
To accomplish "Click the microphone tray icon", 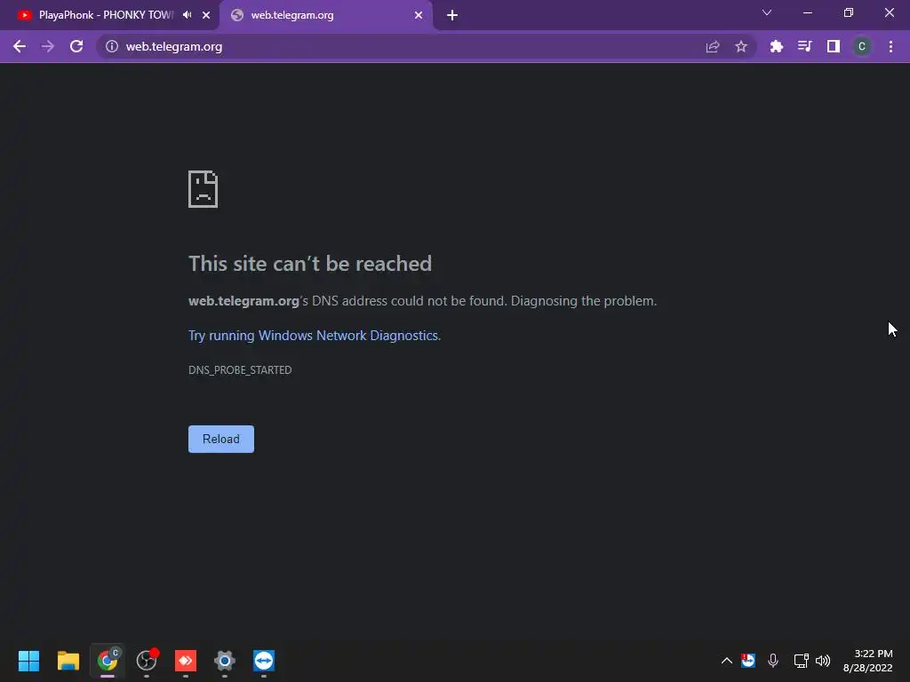I will tap(773, 661).
